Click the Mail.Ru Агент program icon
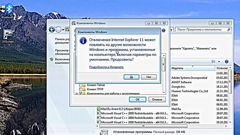This screenshot has height=135, width=240. click(x=99, y=109)
